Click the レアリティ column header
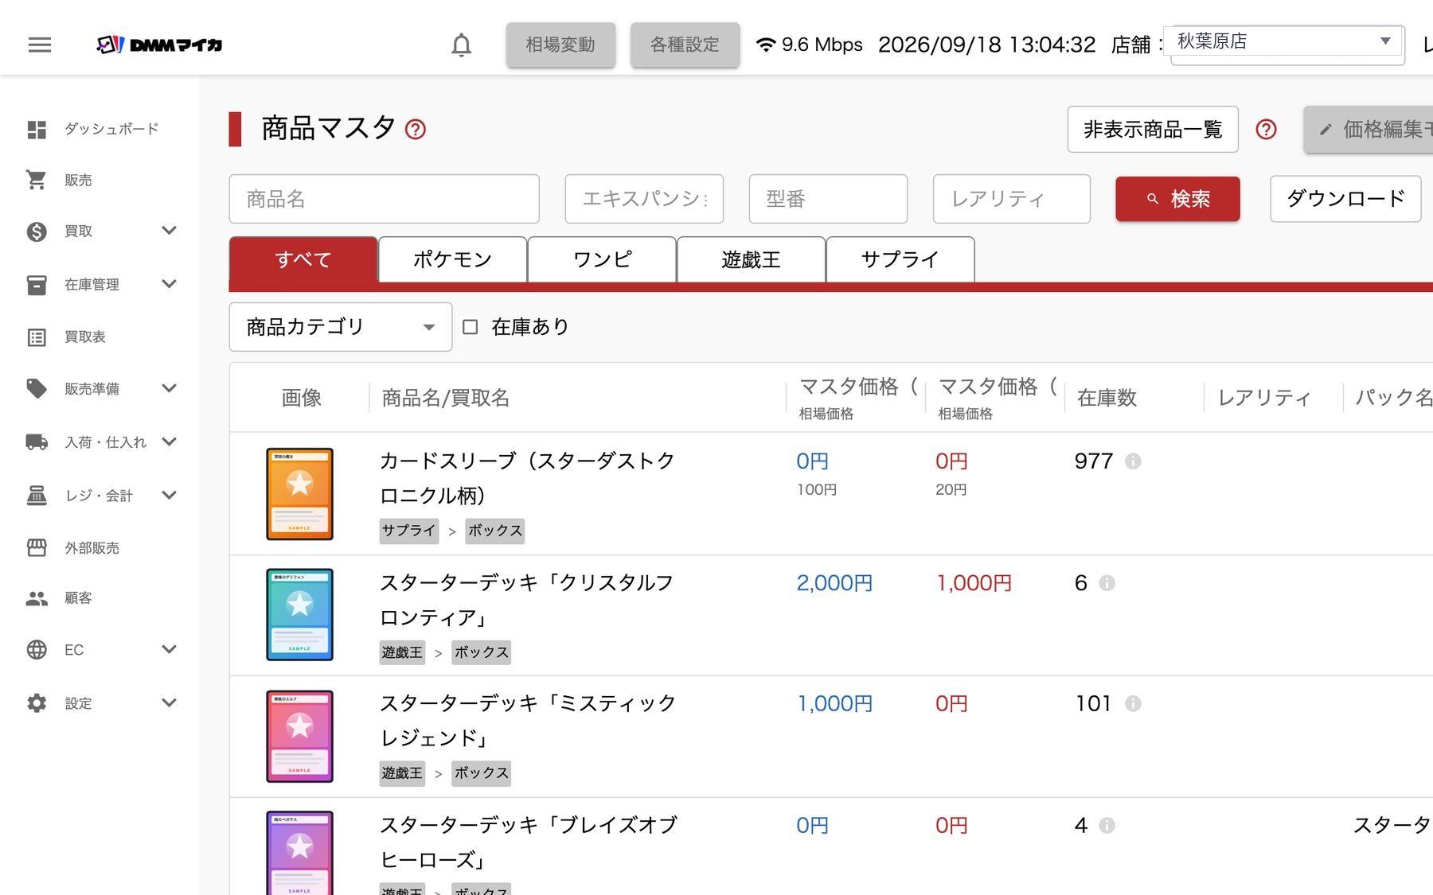Image resolution: width=1433 pixels, height=895 pixels. point(1264,398)
